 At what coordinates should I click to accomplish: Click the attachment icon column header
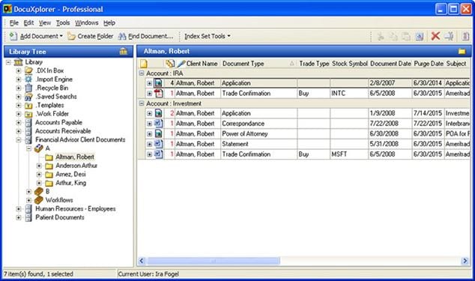(170, 64)
